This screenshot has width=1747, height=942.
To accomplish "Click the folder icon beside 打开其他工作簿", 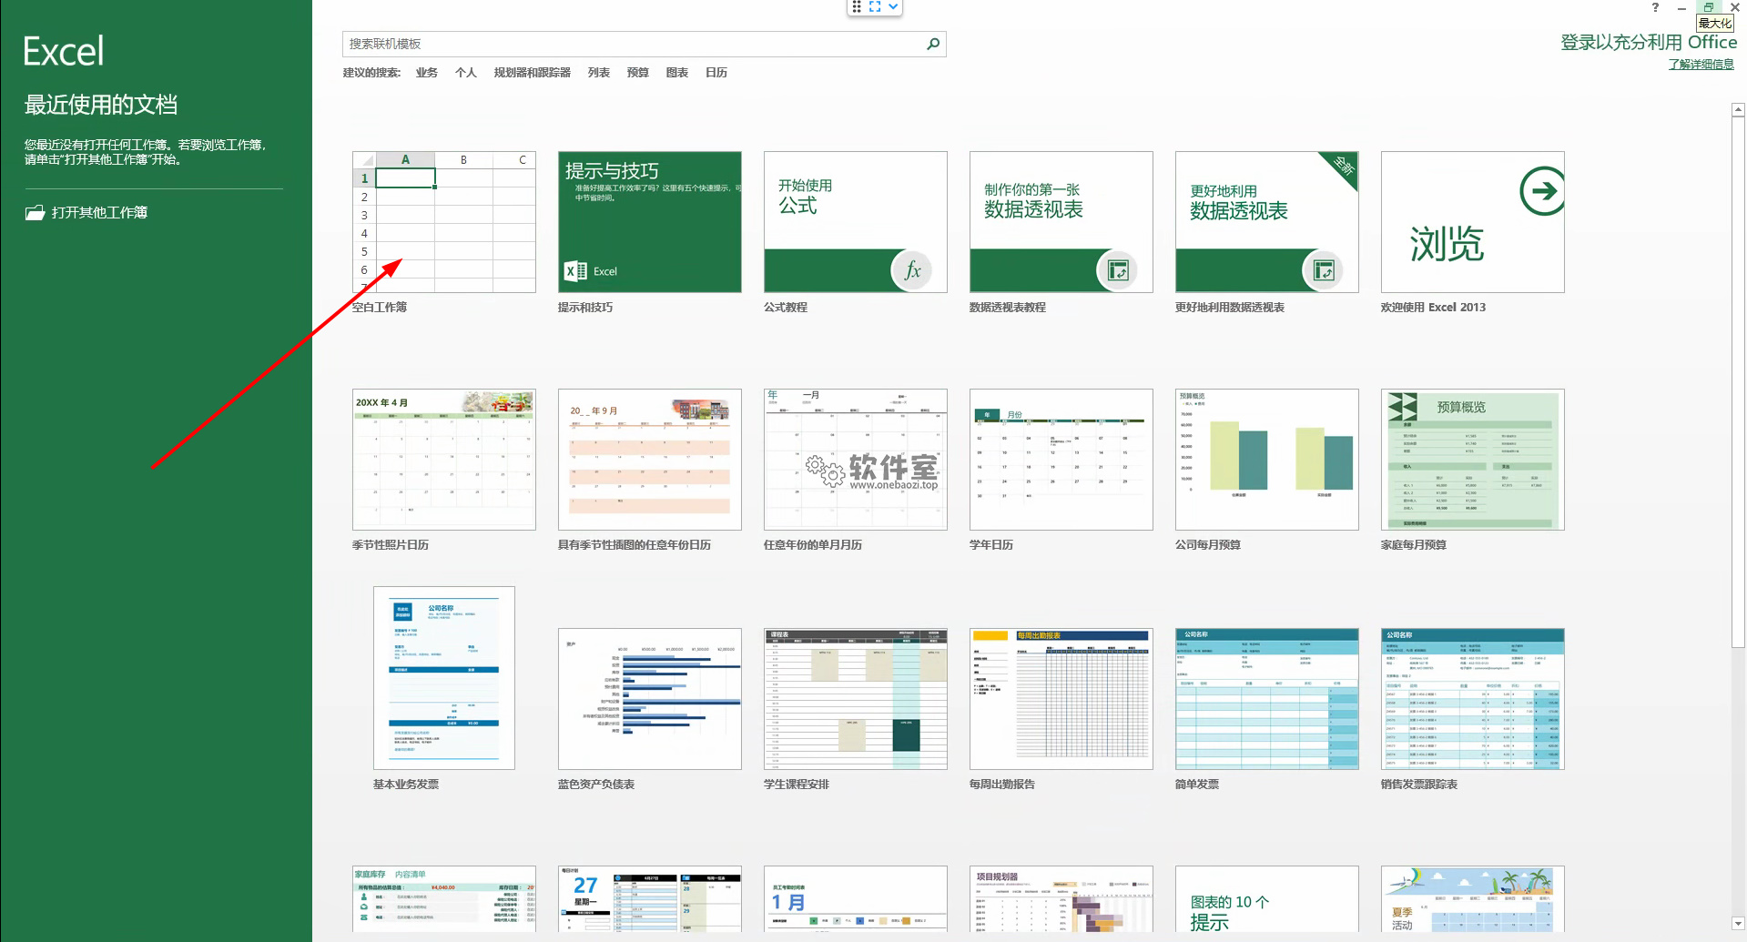I will [35, 213].
